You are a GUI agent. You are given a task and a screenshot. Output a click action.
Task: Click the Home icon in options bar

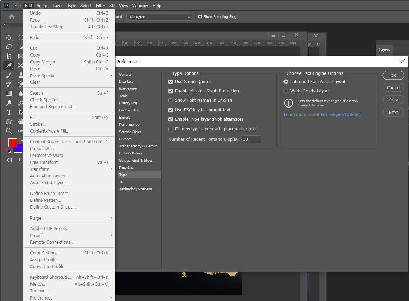pyautogui.click(x=12, y=17)
